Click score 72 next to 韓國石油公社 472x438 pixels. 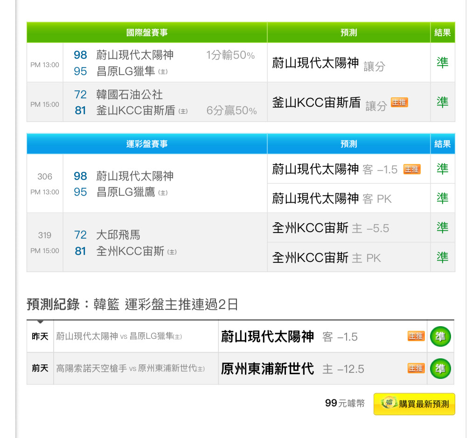[80, 95]
